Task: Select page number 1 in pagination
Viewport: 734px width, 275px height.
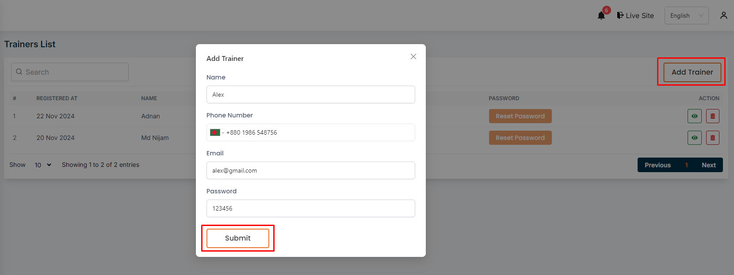Action: click(x=686, y=165)
